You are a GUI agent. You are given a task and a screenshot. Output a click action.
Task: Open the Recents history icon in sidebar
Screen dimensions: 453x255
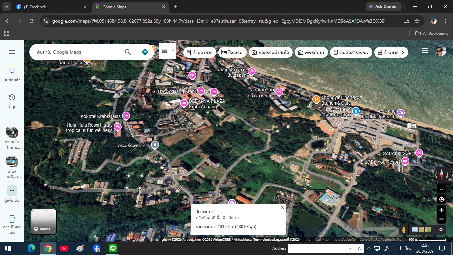pyautogui.click(x=12, y=97)
